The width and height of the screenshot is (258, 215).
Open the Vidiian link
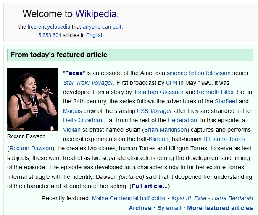72,130
